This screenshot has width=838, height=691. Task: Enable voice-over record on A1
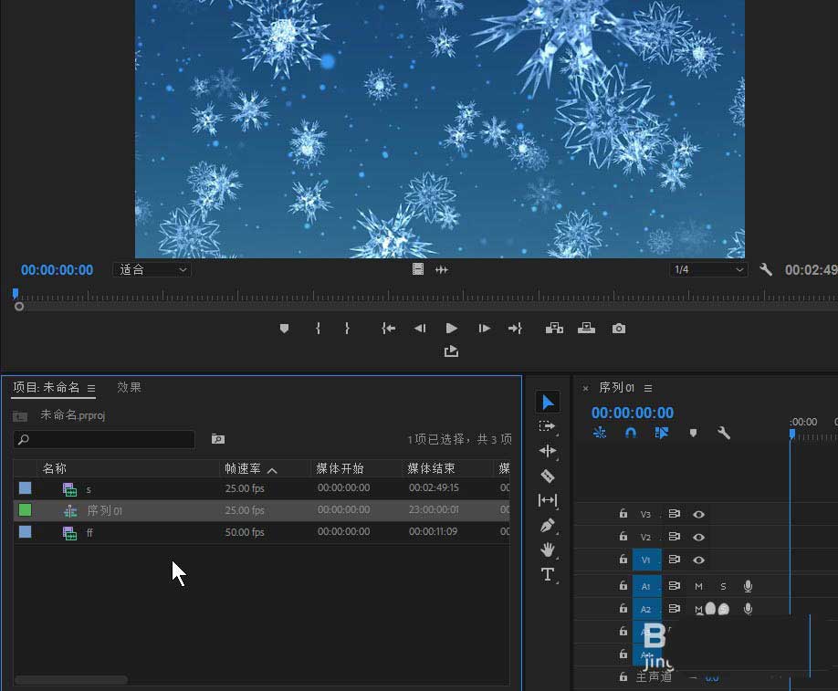[x=749, y=586]
